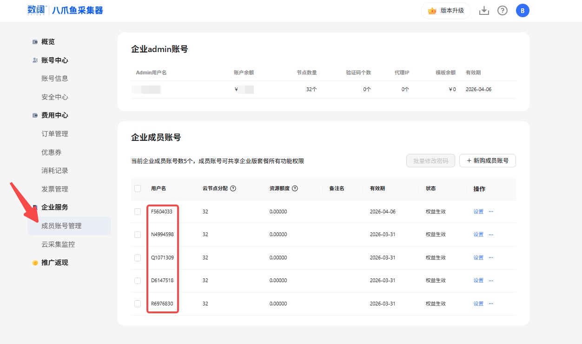Click help icon next to 云节点分配
Screen dimensions: 582x344
(x=233, y=189)
